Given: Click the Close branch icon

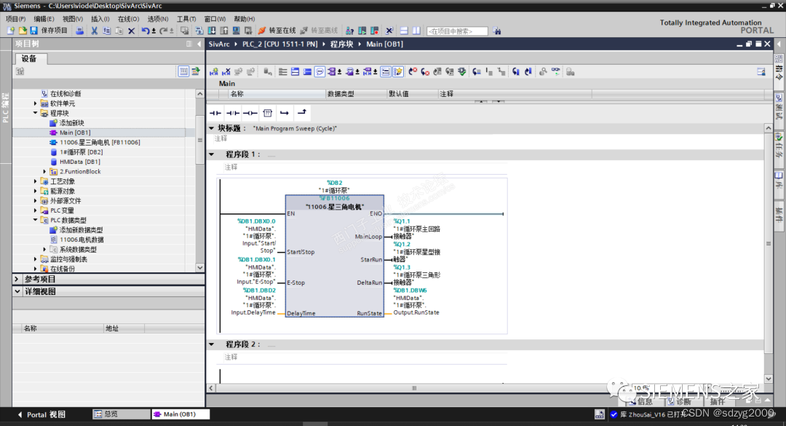Looking at the screenshot, I should pos(302,113).
